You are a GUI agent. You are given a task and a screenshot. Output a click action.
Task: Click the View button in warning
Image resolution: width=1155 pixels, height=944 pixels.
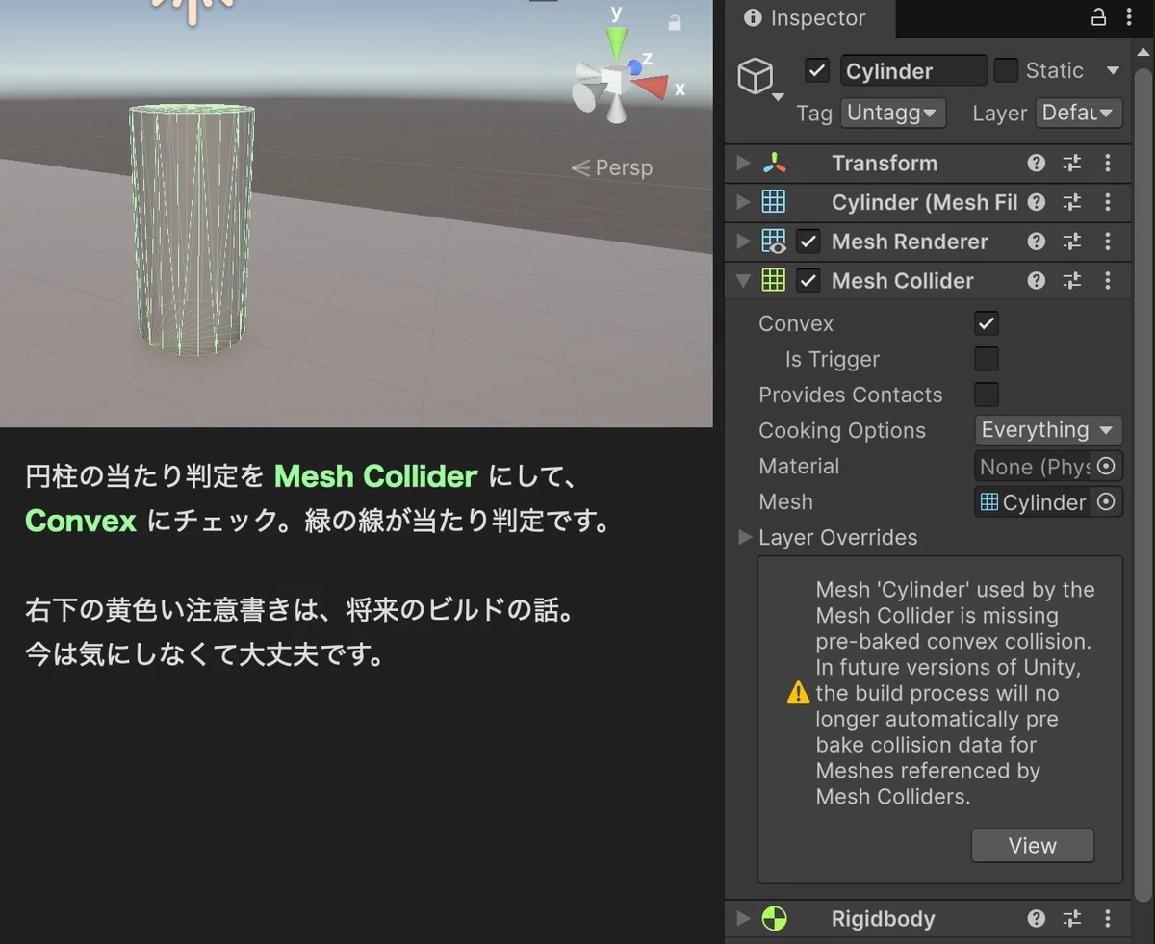[1033, 846]
